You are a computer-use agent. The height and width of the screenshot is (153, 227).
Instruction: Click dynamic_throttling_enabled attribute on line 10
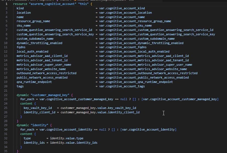(x=39, y=43)
